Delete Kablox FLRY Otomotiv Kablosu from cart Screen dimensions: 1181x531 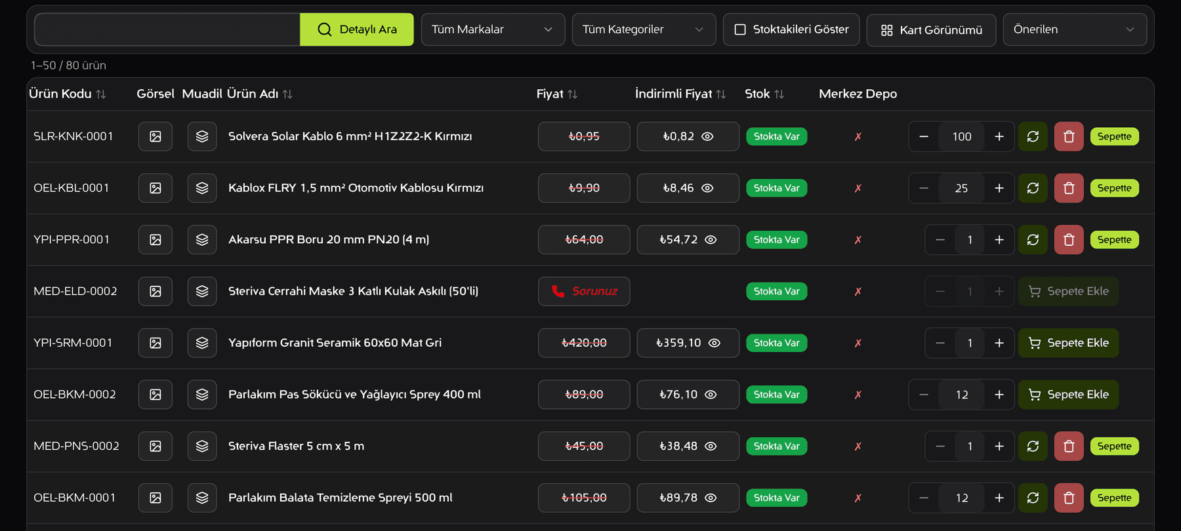[1069, 188]
